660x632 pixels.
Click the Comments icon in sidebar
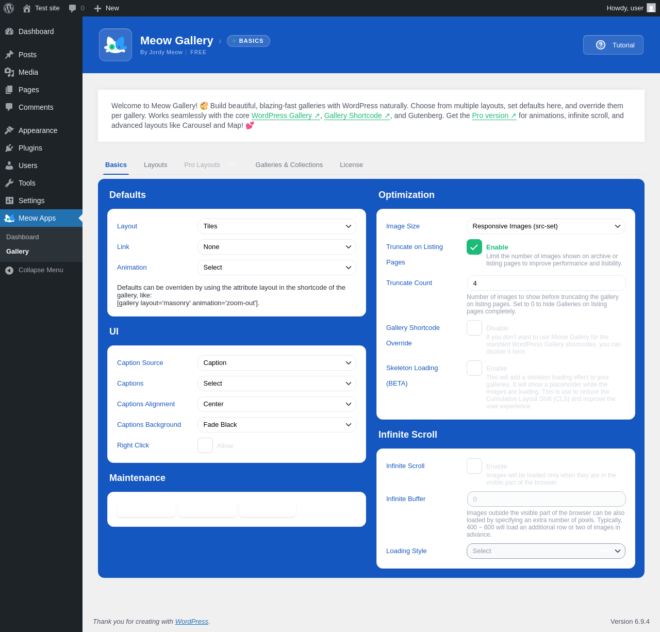9,107
